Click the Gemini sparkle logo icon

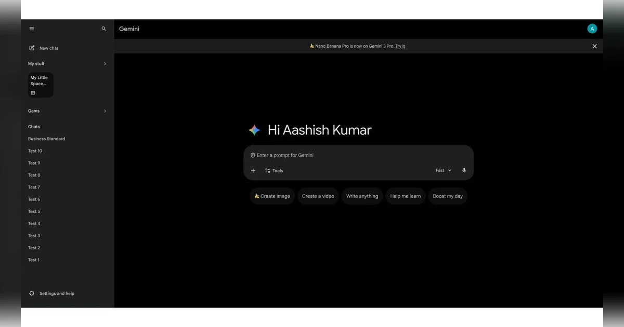point(254,130)
